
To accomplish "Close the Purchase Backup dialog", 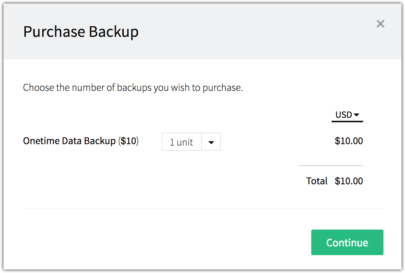I will tap(380, 24).
